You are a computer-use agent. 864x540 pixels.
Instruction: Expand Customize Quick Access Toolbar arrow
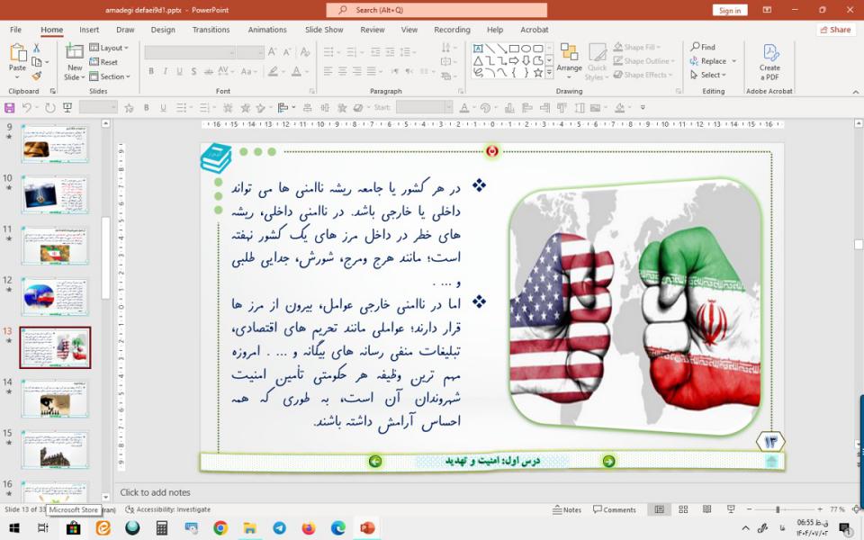coord(643,107)
